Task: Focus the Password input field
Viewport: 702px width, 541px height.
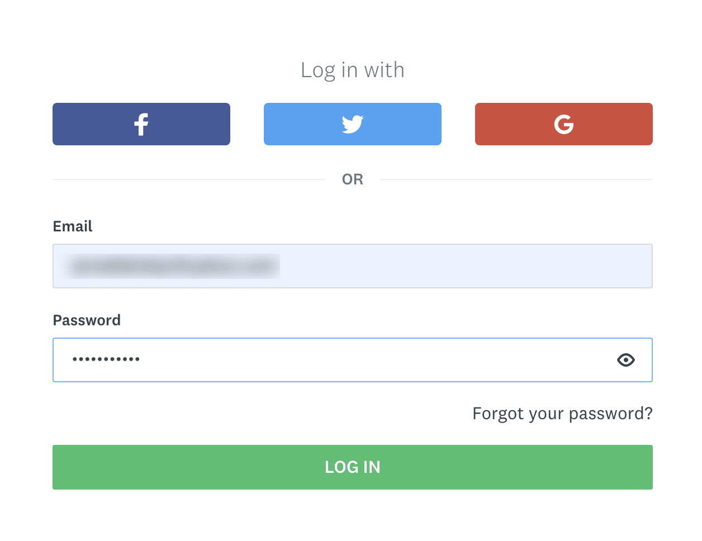Action: click(x=353, y=360)
